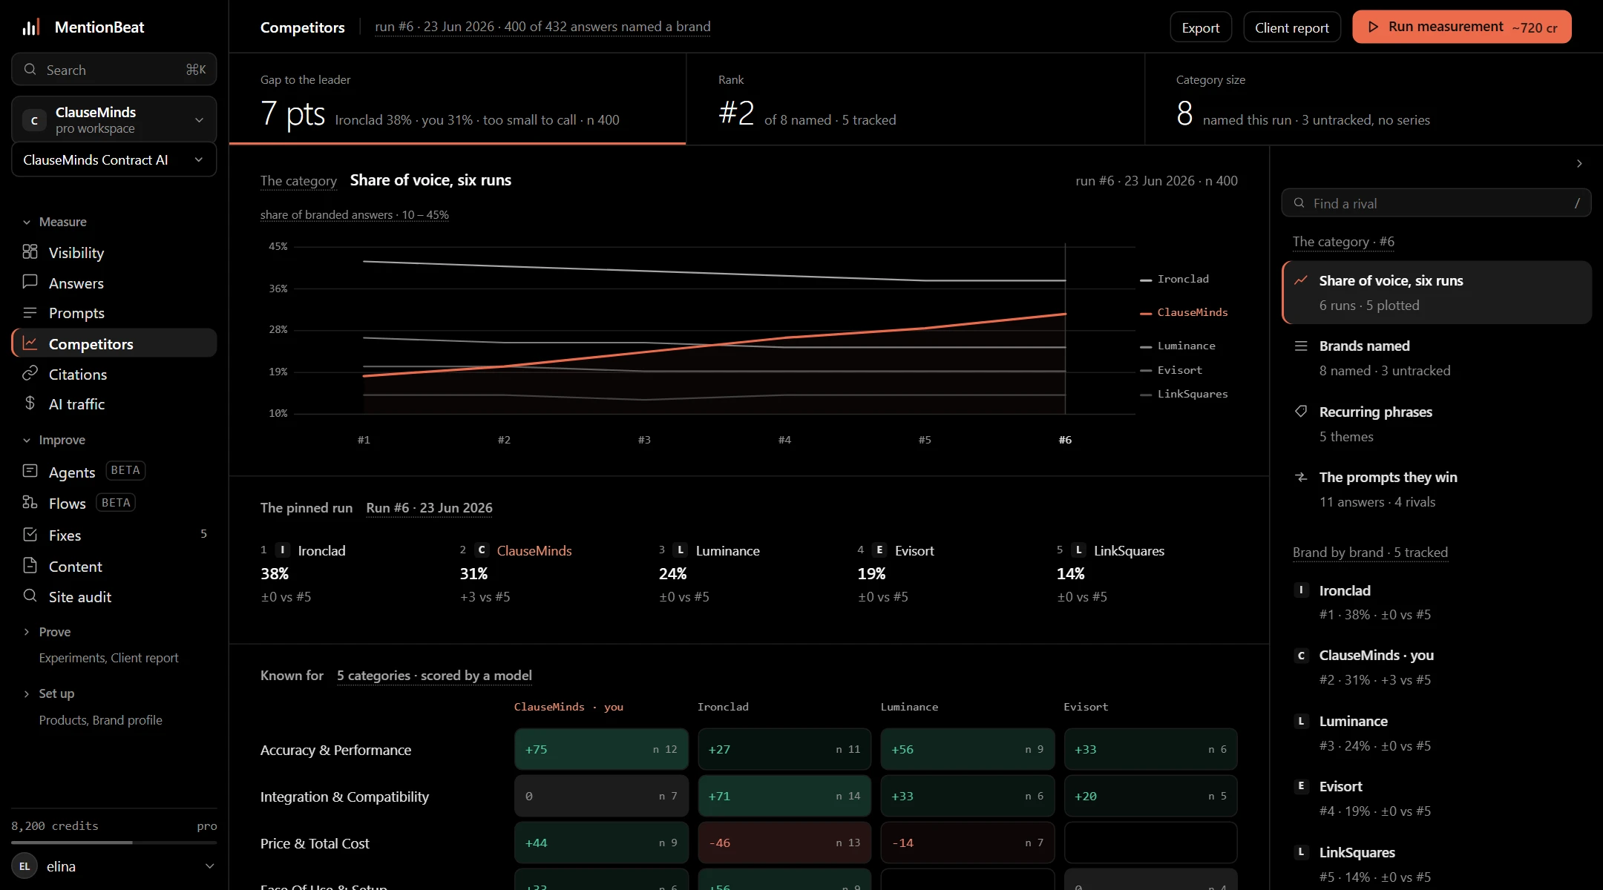Open '5 categories · scored by a model' link

click(x=434, y=676)
